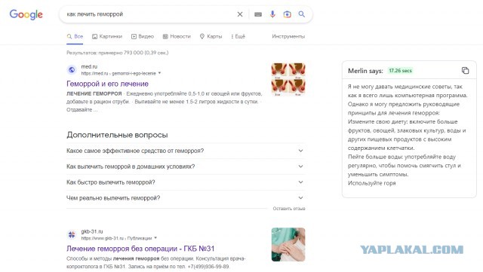Viewport: 483px width, 272px height.
Task: Open the on-screen keyboard icon
Action: click(x=258, y=14)
